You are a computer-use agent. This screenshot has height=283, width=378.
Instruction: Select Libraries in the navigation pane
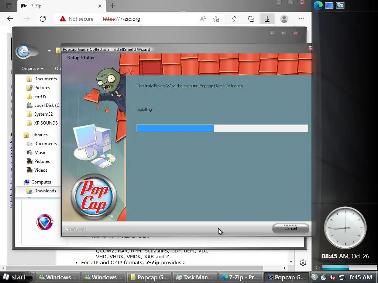[x=36, y=135]
